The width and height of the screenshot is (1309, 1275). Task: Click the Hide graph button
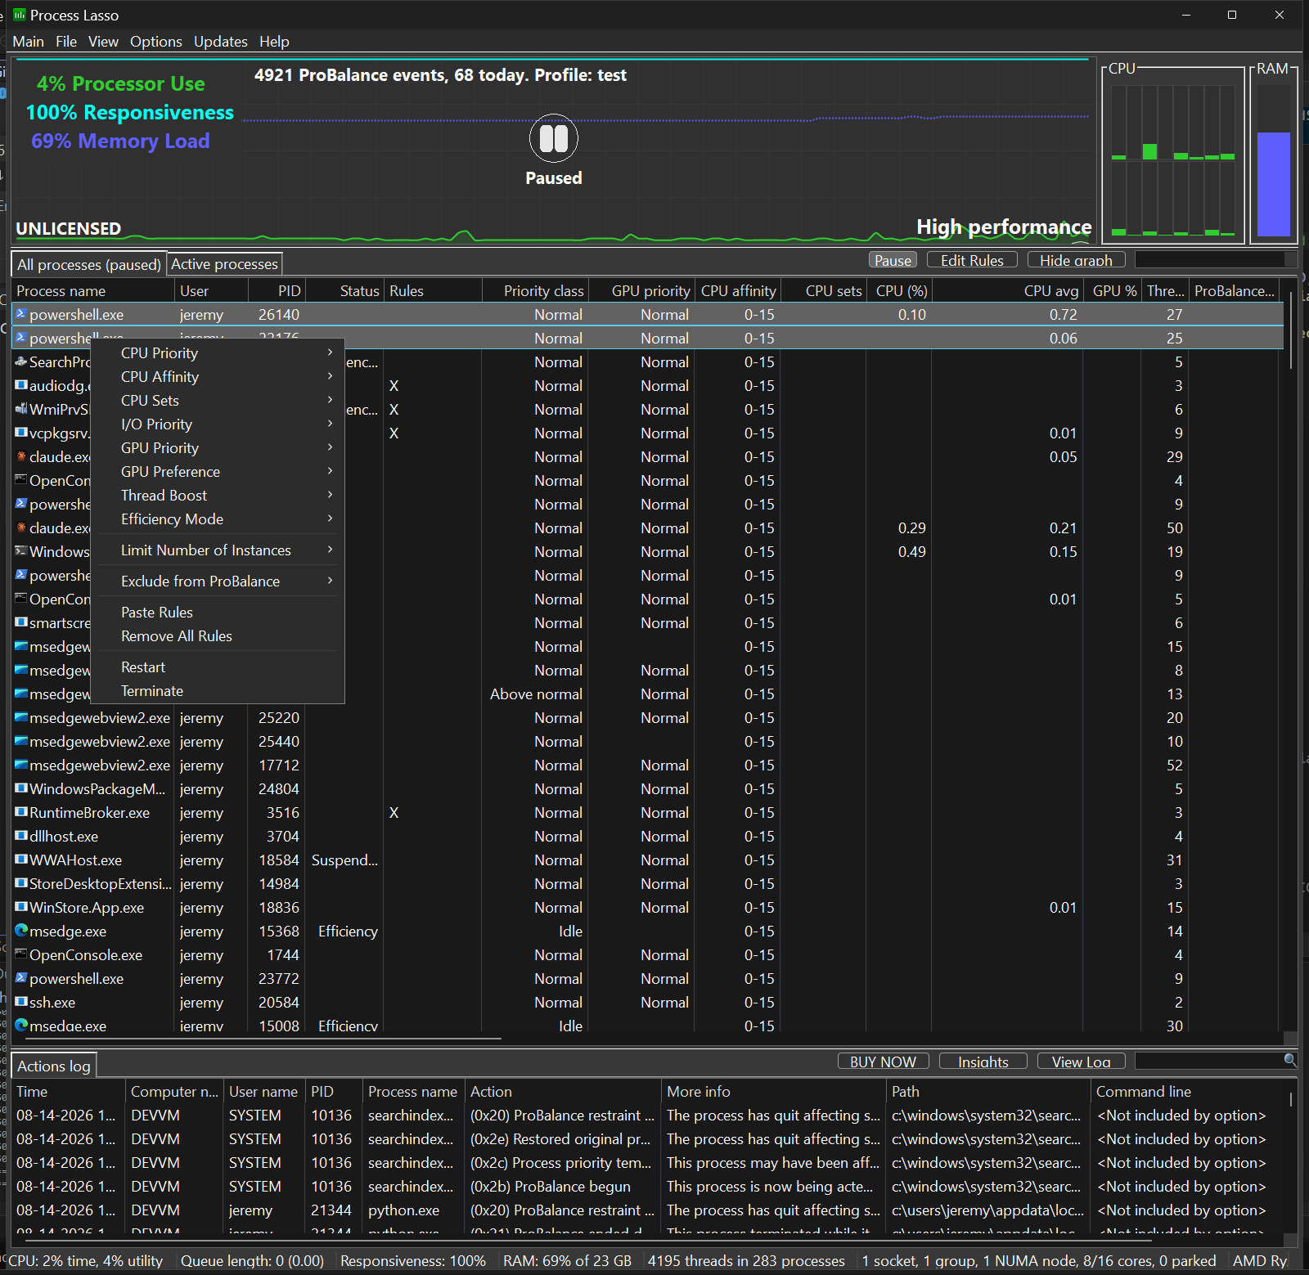click(1076, 260)
